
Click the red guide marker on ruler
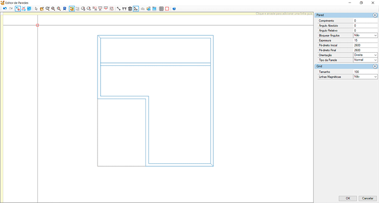37,25
